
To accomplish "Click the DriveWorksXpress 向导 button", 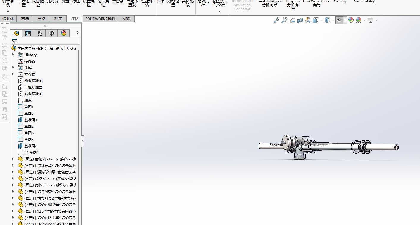I will (317, 3).
